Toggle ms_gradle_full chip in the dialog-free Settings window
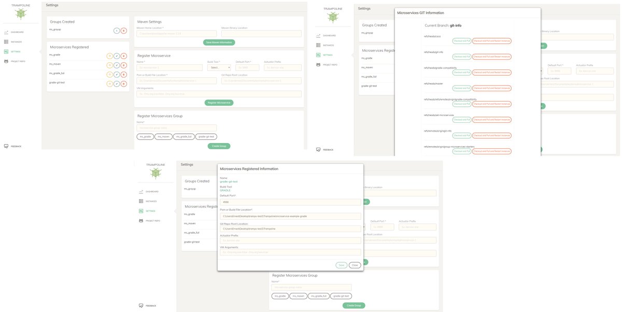The image size is (622, 312). (183, 136)
